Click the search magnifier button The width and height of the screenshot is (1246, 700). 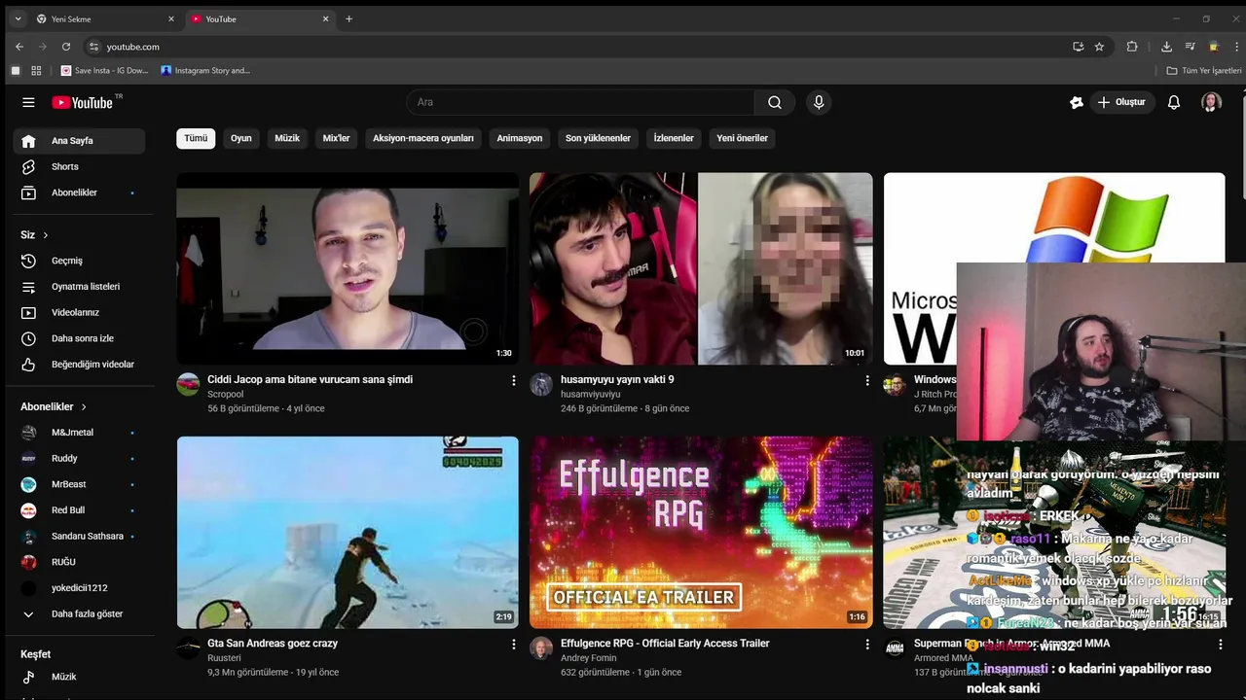[x=775, y=102]
